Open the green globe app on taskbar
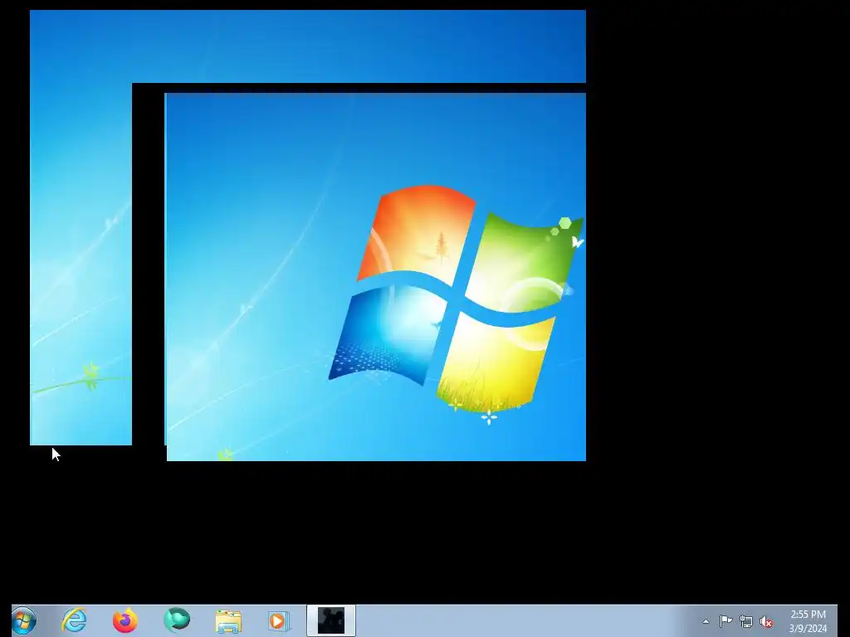The height and width of the screenshot is (637, 850). (177, 620)
